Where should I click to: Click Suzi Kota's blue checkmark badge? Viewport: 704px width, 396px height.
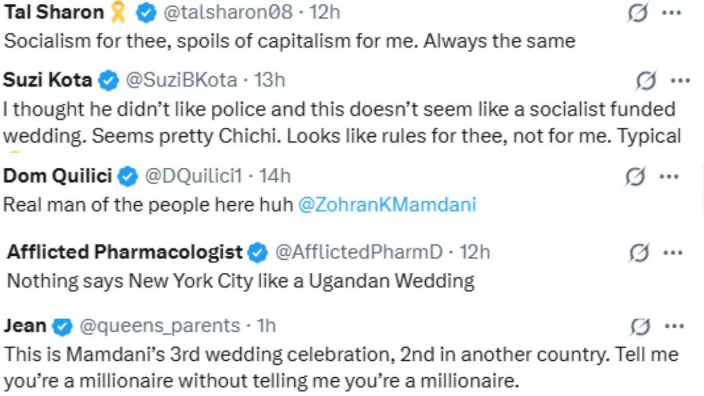pos(109,80)
